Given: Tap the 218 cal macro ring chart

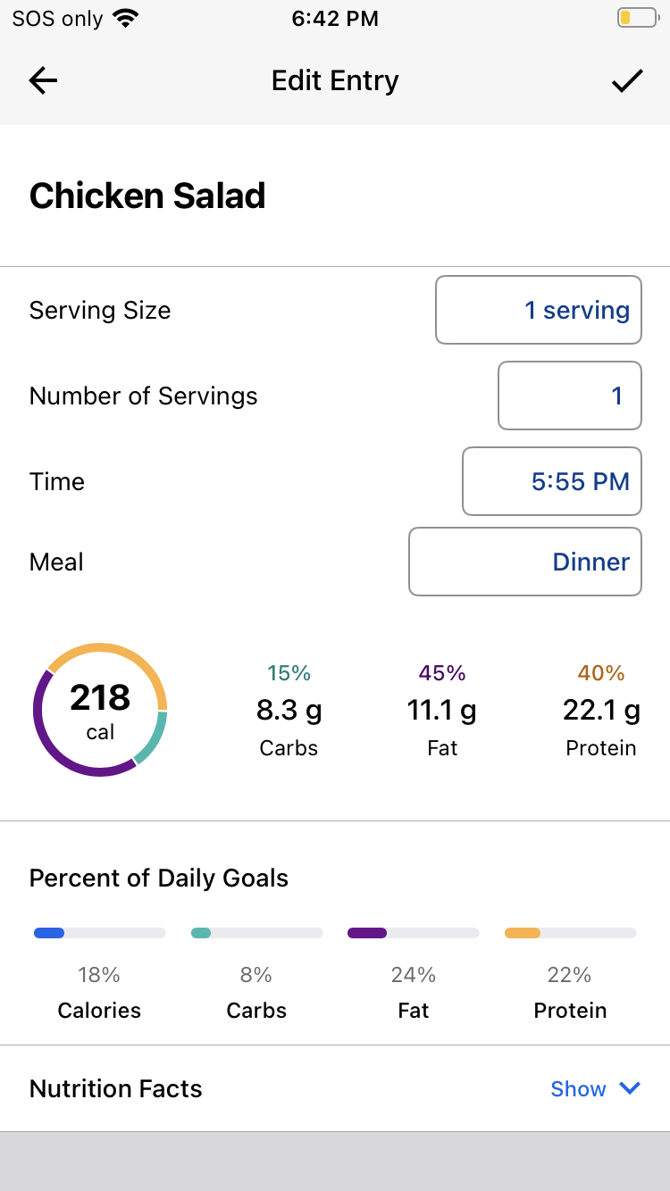Looking at the screenshot, I should pyautogui.click(x=100, y=710).
